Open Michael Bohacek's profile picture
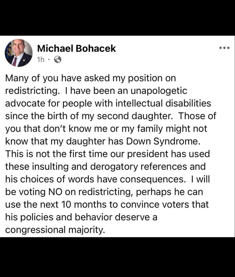This screenshot has width=235, height=277. click(19, 53)
